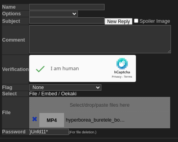Click the MP4 file thumbnail

coord(51,120)
